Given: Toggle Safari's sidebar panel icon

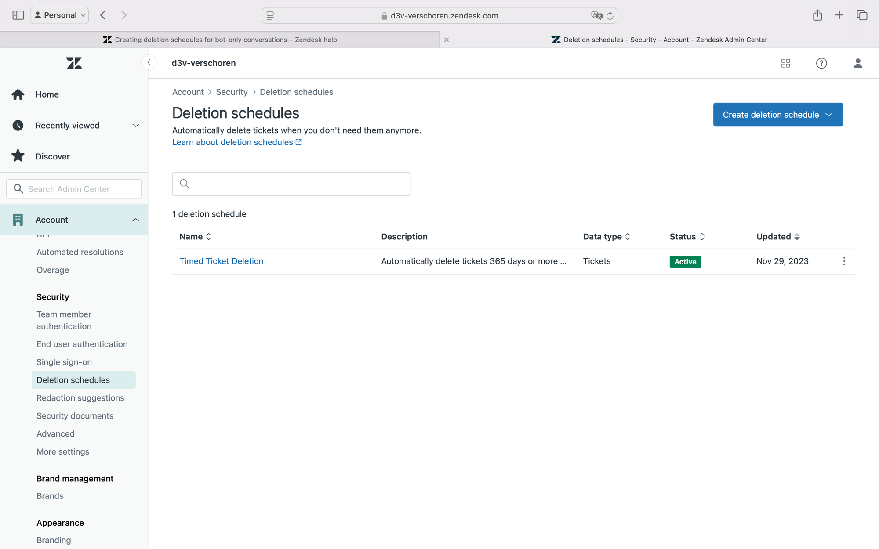Looking at the screenshot, I should [x=18, y=15].
